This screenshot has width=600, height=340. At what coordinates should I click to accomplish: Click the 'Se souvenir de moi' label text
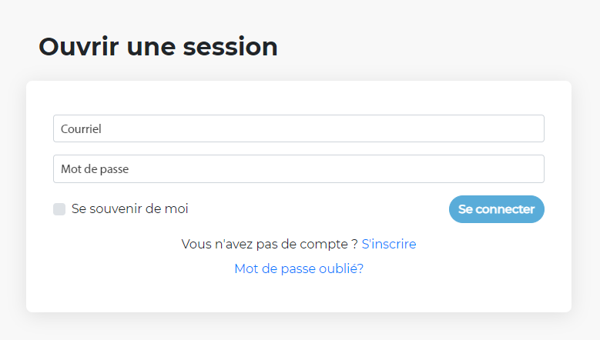point(129,208)
